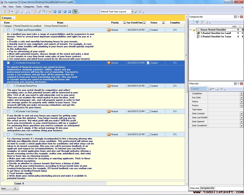Click the print icon in the main toolbar
This screenshot has width=244, height=195.
[x=21, y=12]
